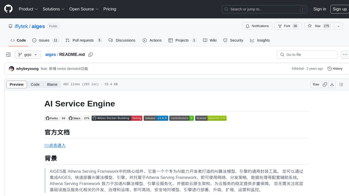
Task: Open whybeyoung author link
Action: coord(27,69)
